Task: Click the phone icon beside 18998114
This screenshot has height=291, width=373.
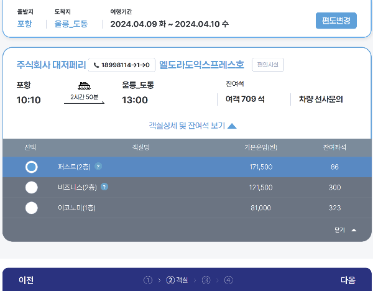Action: [x=96, y=65]
